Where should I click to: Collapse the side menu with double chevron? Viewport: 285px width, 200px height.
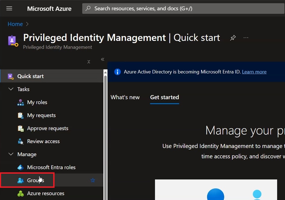tap(103, 59)
